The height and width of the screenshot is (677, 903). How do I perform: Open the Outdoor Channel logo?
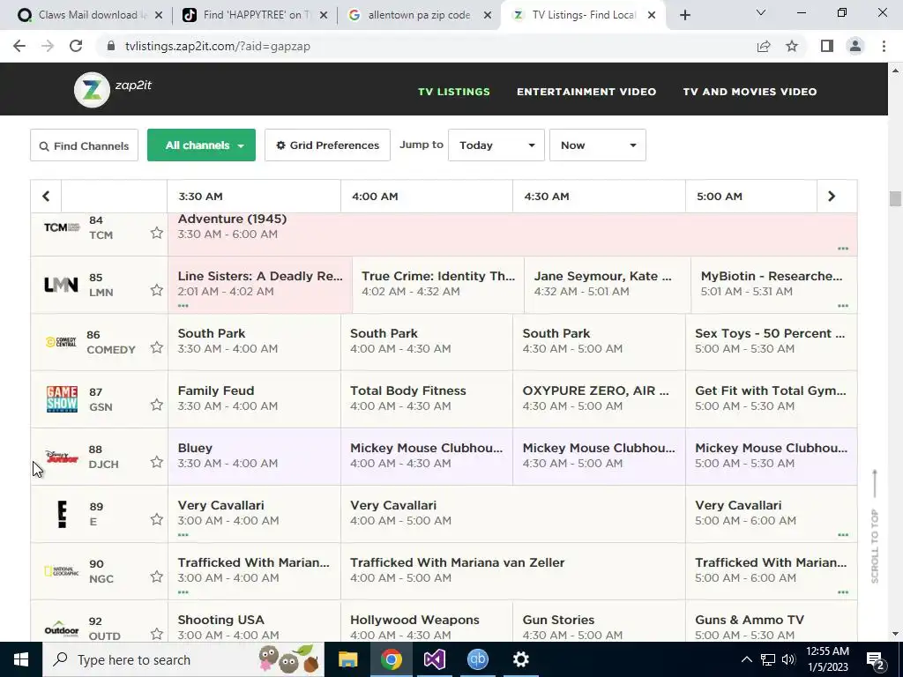[x=62, y=629]
